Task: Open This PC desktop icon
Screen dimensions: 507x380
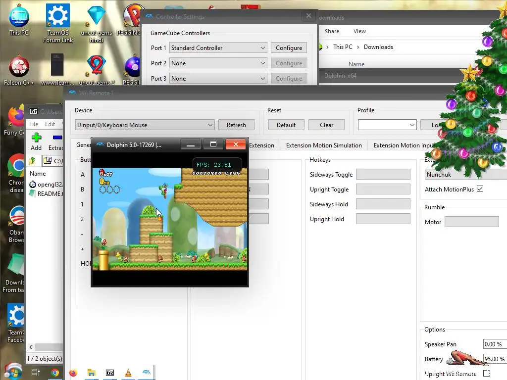Action: (x=19, y=19)
